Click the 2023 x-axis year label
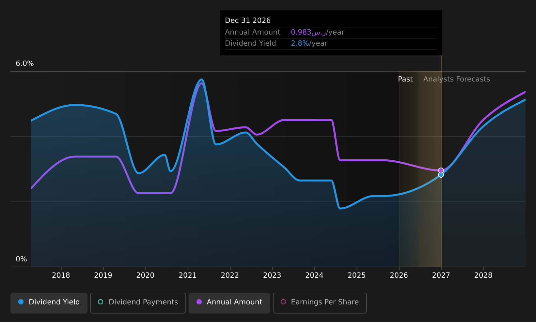Screen dimensions: 536x322 [x=272, y=275]
